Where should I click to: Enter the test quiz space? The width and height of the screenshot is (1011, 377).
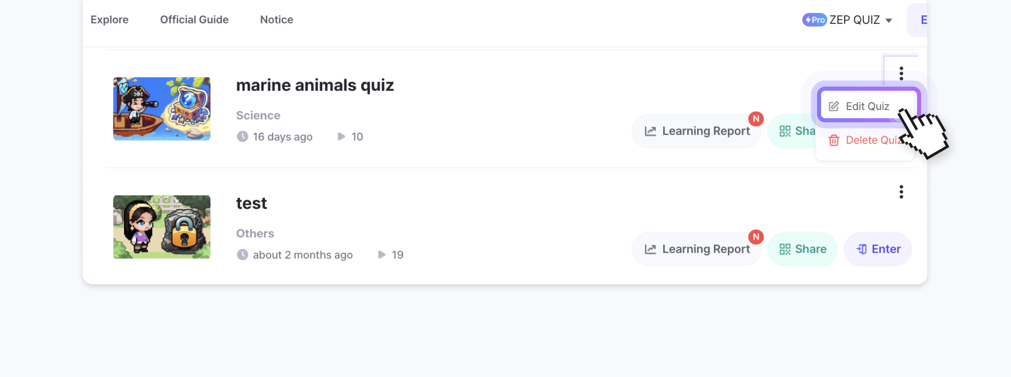878,249
